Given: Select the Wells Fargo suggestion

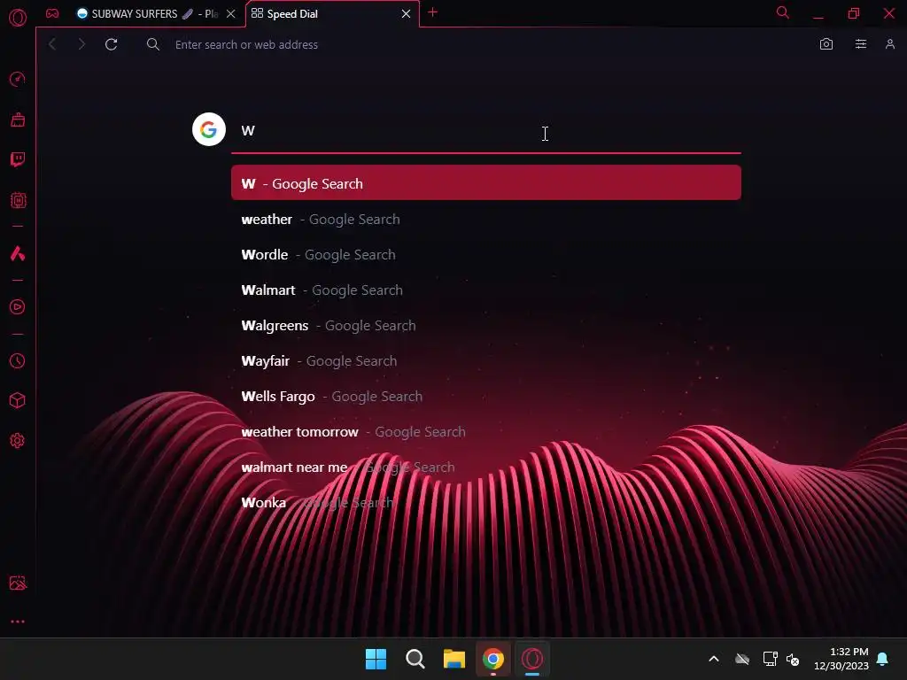Looking at the screenshot, I should (x=486, y=396).
